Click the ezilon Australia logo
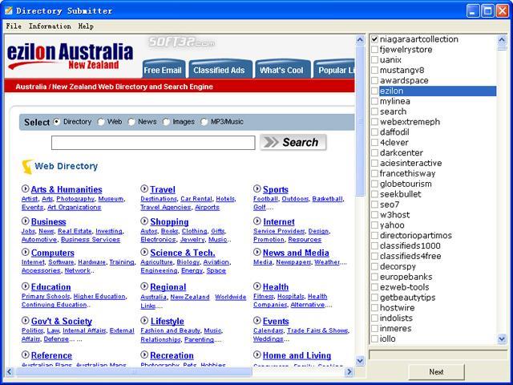 coord(70,56)
